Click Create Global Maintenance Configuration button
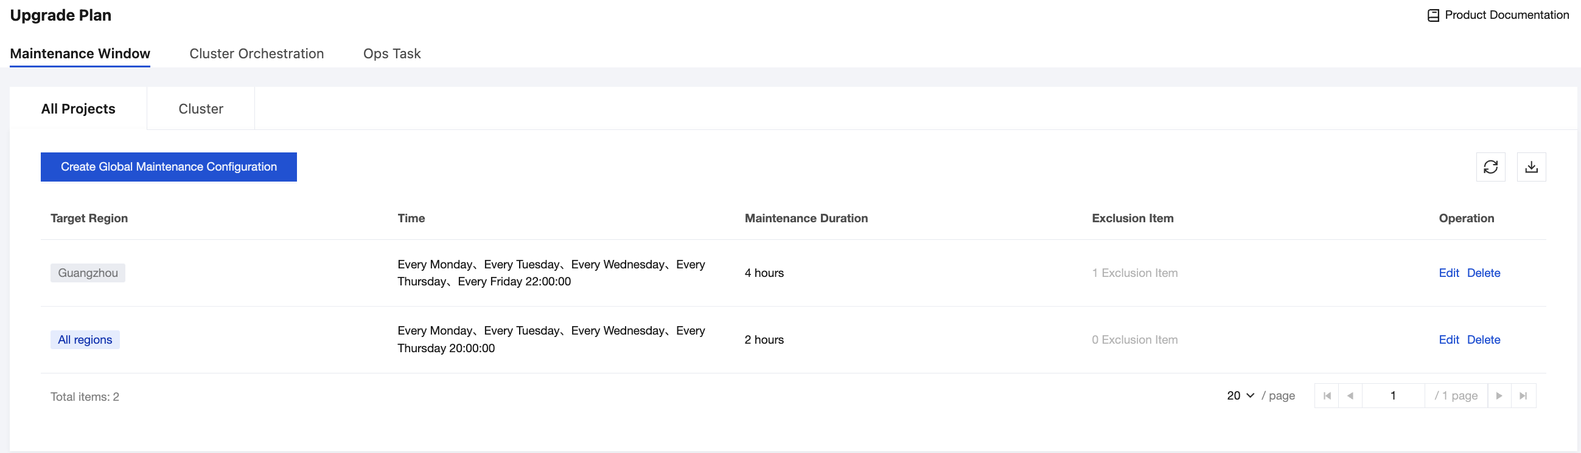The width and height of the screenshot is (1581, 453). click(169, 167)
